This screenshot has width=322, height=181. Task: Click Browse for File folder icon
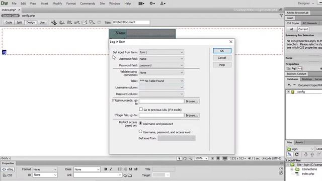click(130, 175)
